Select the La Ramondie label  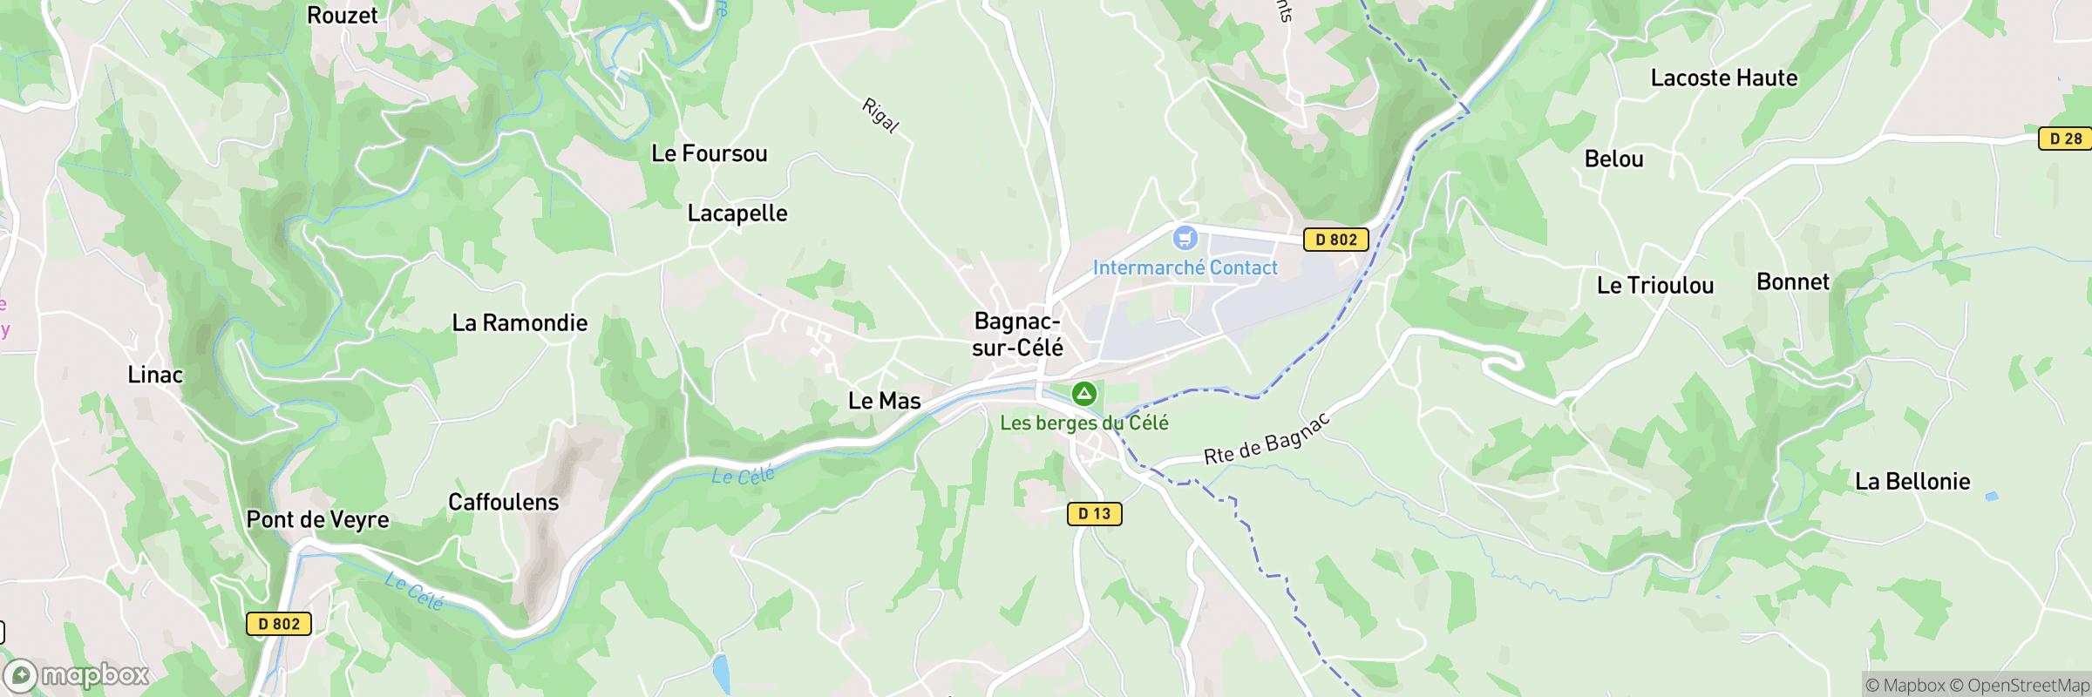coord(520,323)
